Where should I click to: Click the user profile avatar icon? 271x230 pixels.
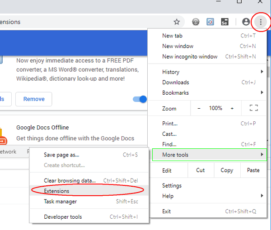[246, 22]
